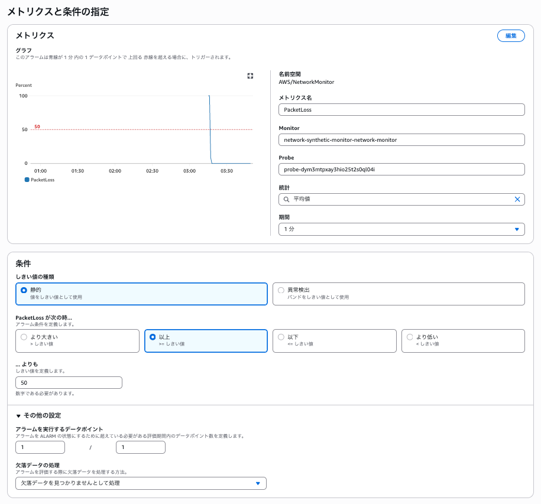Select the 異常検出 threshold type

point(399,294)
